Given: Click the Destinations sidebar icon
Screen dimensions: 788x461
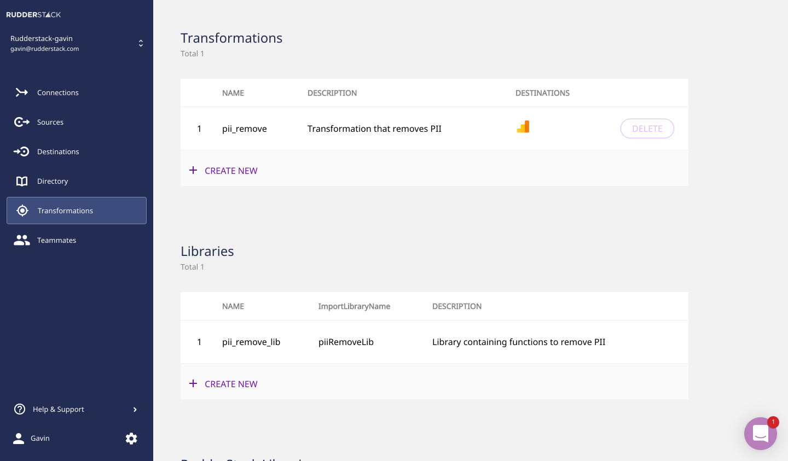Looking at the screenshot, I should pyautogui.click(x=22, y=151).
